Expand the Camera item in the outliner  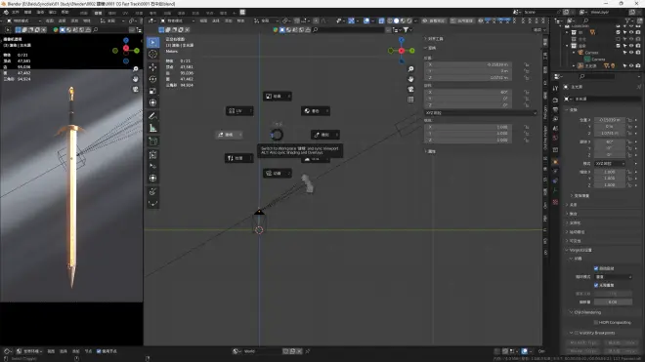click(x=574, y=53)
